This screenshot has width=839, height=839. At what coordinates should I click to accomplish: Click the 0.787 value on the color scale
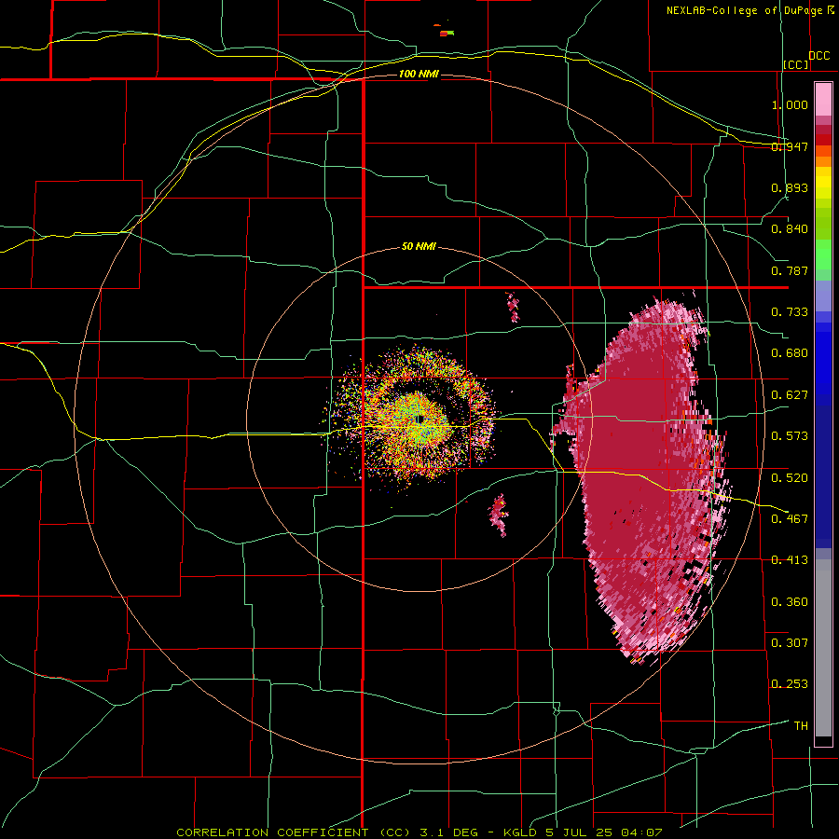(790, 270)
